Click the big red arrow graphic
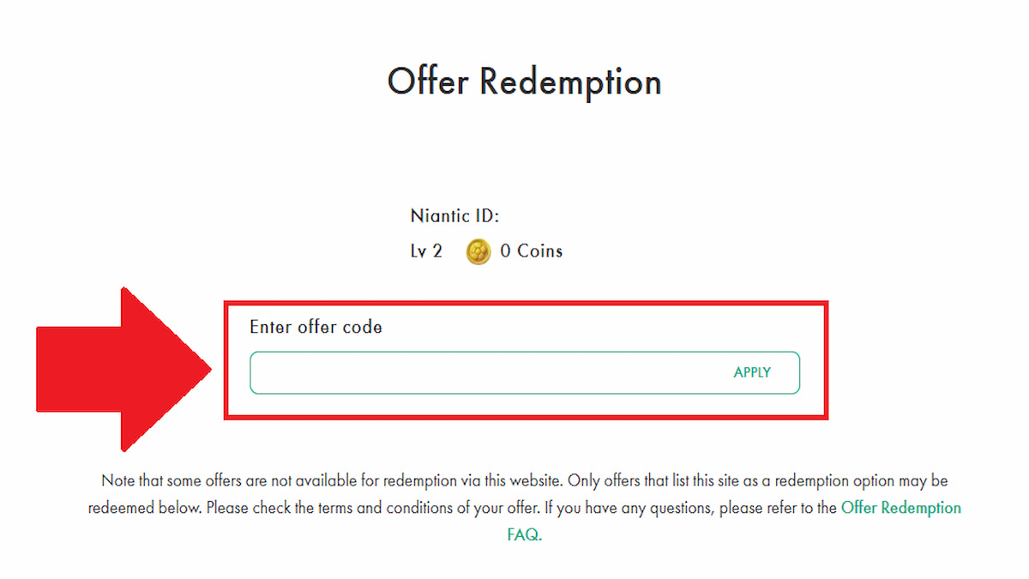 [x=120, y=370]
